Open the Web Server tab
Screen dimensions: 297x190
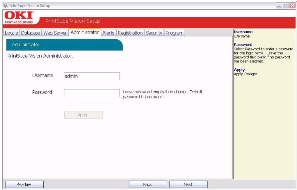tap(55, 33)
